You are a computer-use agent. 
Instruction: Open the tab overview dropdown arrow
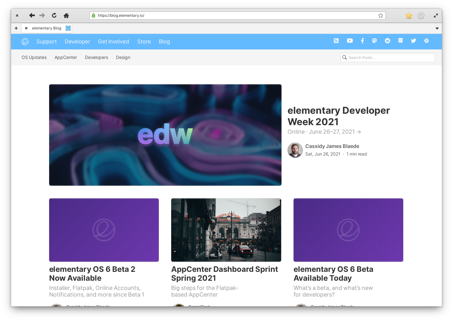click(437, 28)
